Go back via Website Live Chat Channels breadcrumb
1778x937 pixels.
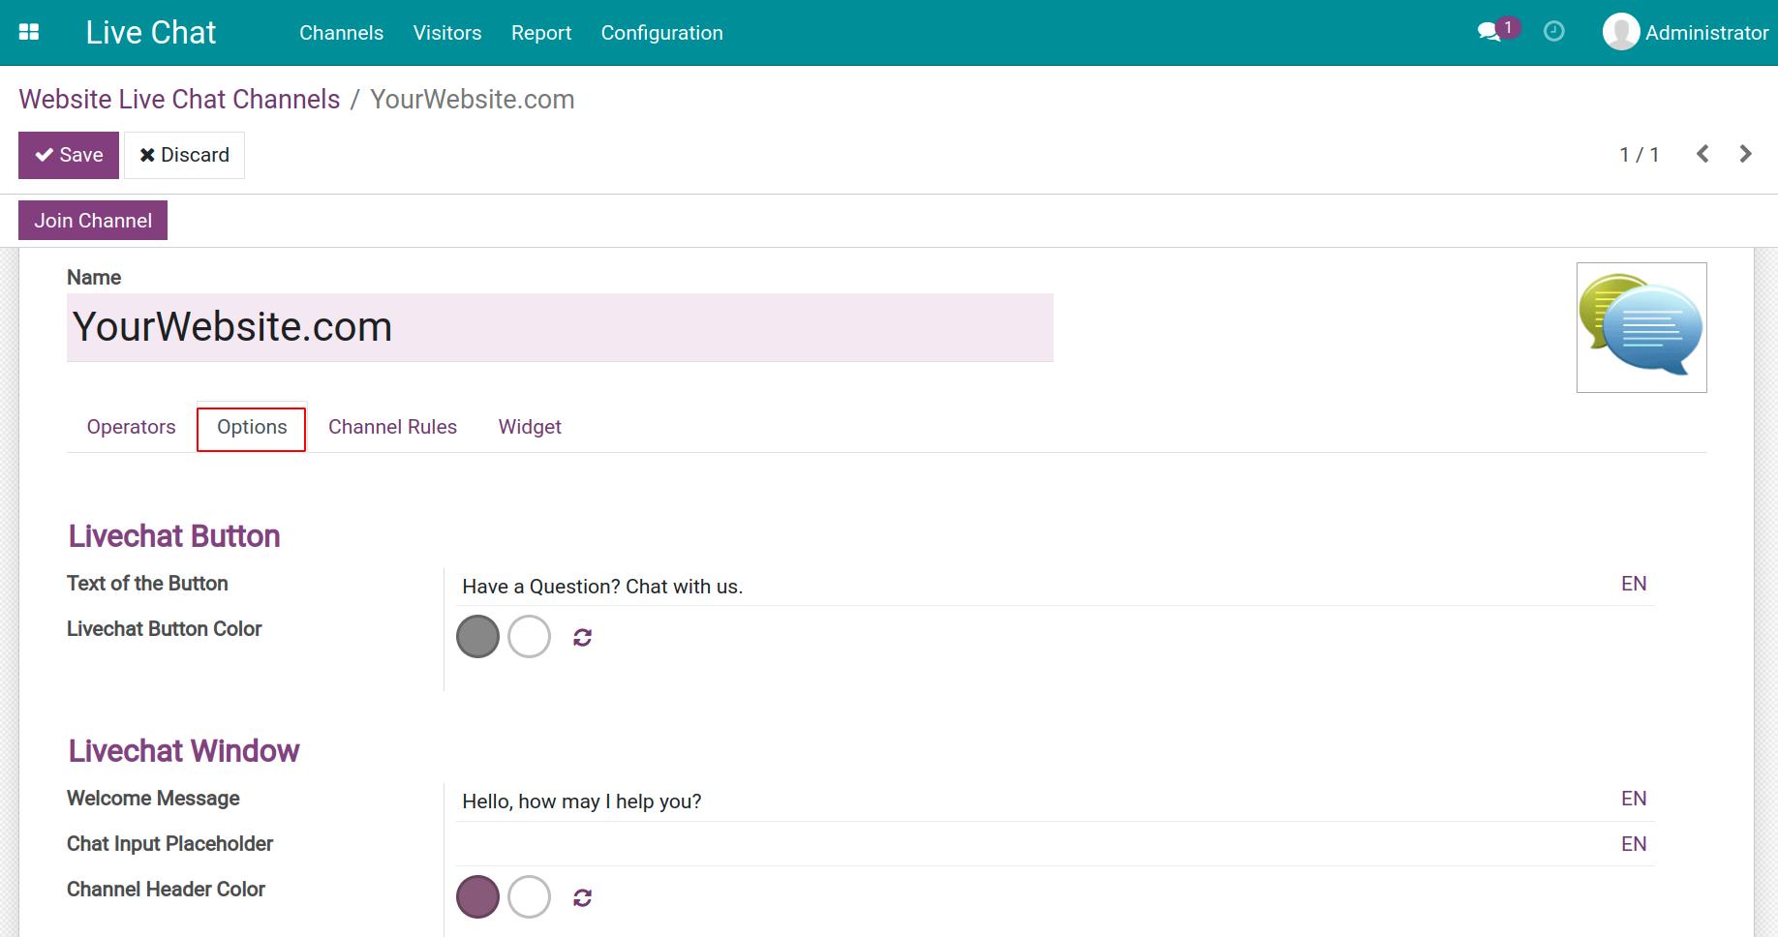click(179, 99)
